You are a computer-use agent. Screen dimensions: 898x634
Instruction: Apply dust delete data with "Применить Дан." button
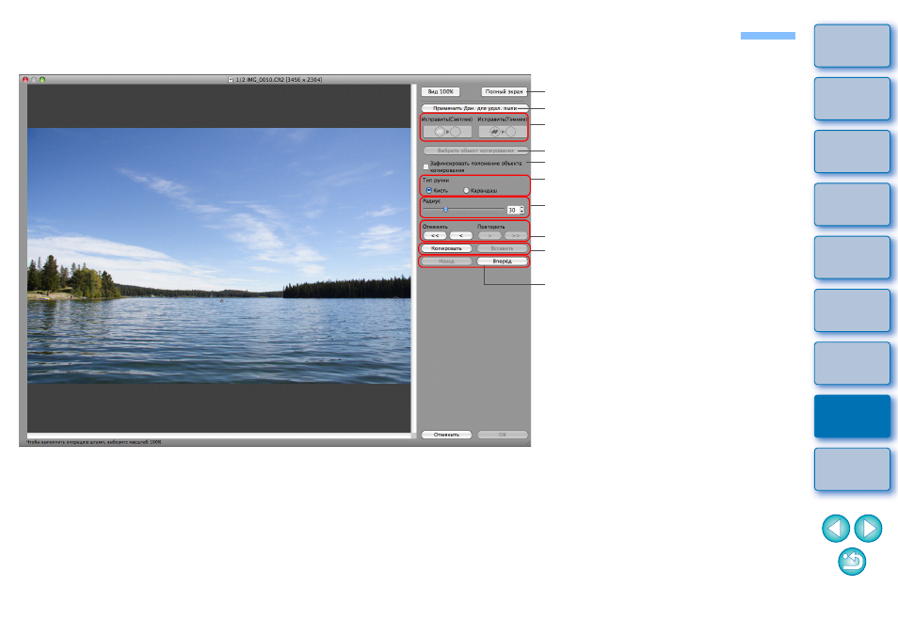click(x=474, y=108)
